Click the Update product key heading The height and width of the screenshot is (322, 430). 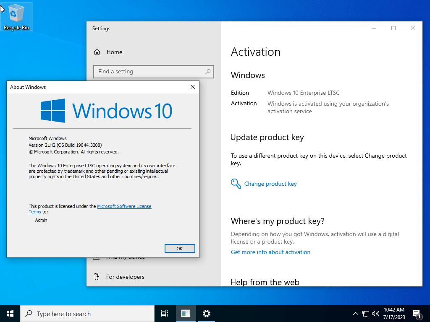(x=267, y=138)
